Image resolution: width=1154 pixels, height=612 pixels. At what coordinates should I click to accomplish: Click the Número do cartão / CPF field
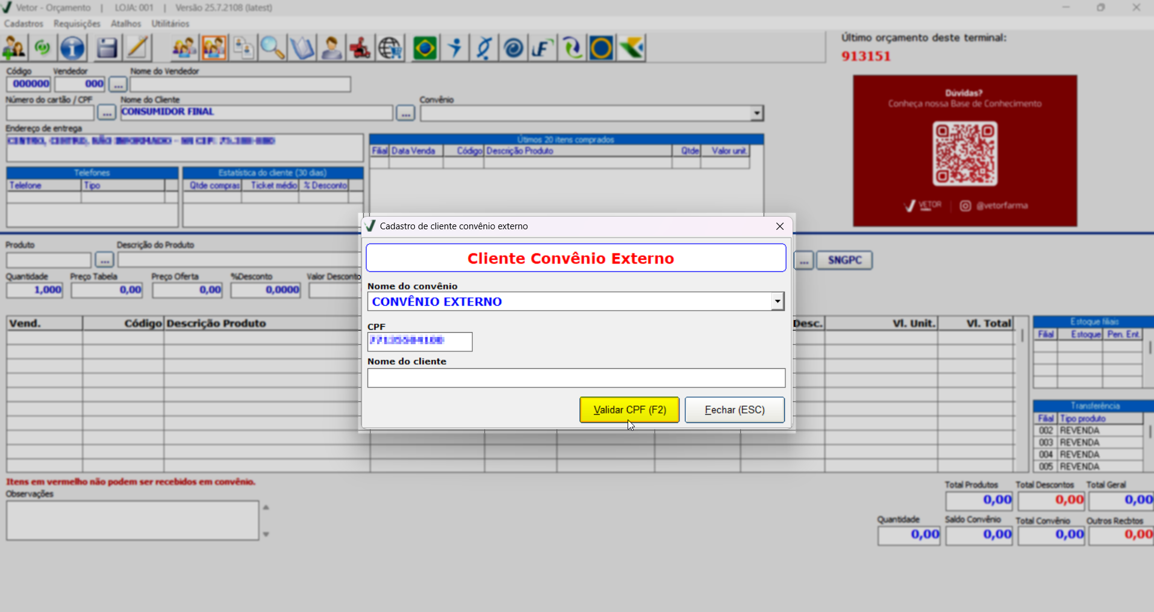pyautogui.click(x=51, y=113)
